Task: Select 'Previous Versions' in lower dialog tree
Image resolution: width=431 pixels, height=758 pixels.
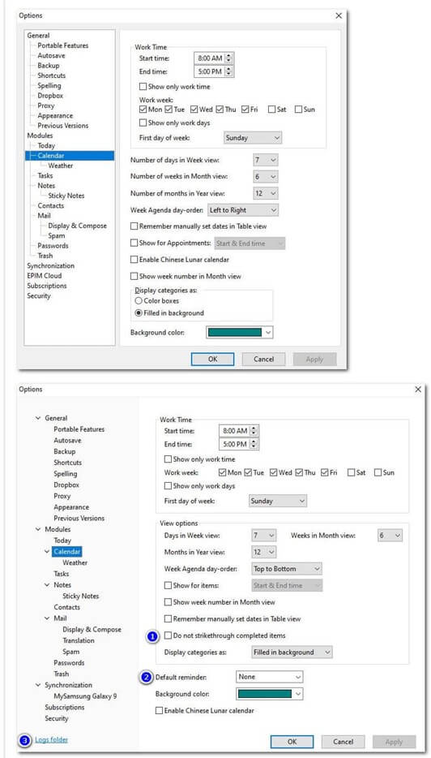Action: tap(79, 519)
